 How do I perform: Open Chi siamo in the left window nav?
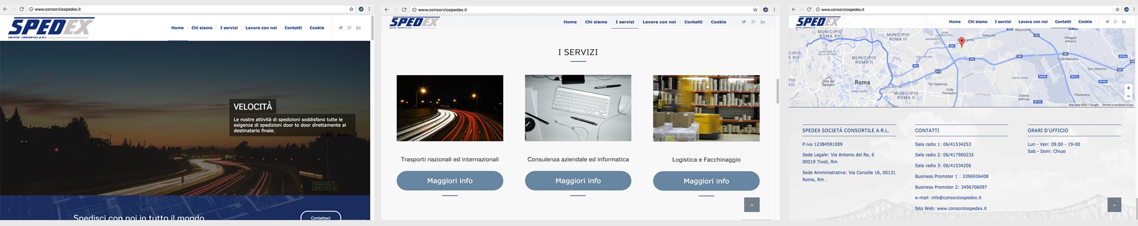click(202, 28)
